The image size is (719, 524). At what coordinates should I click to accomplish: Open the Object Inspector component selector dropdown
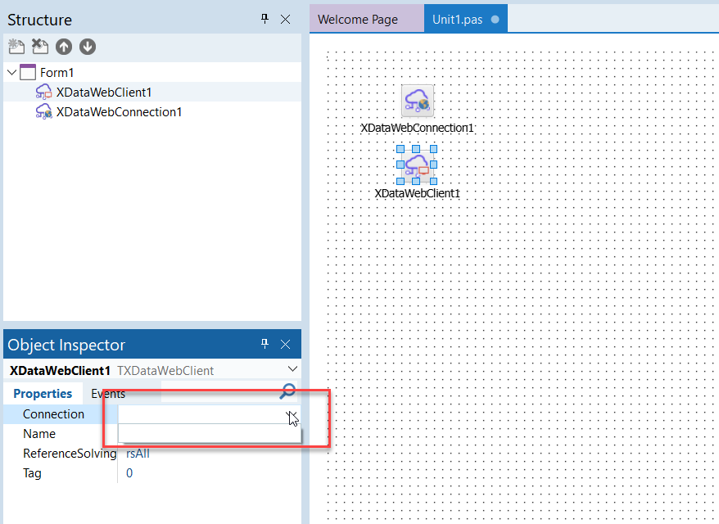(292, 369)
